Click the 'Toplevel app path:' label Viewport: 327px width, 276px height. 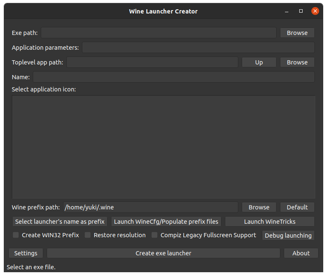[37, 62]
